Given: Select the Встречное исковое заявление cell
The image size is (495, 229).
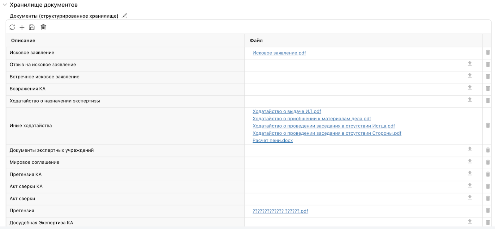Looking at the screenshot, I should coord(125,77).
